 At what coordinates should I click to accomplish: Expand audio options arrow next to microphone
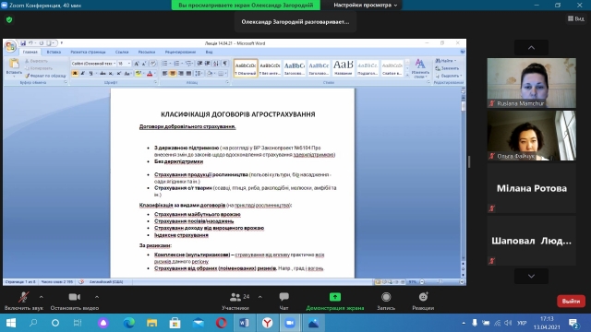click(41, 297)
